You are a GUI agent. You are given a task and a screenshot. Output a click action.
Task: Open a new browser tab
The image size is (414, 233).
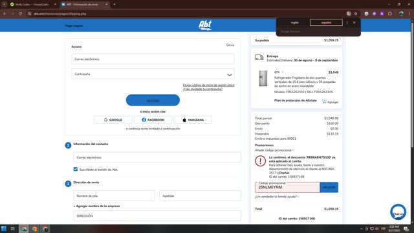pos(114,5)
